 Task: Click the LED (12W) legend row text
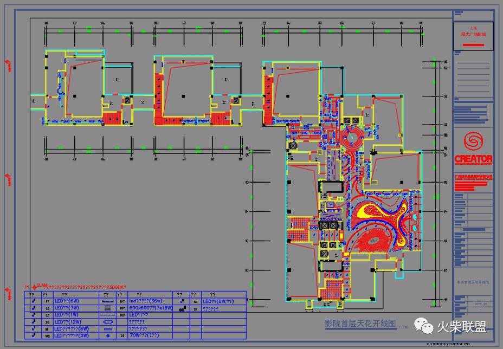(x=66, y=321)
